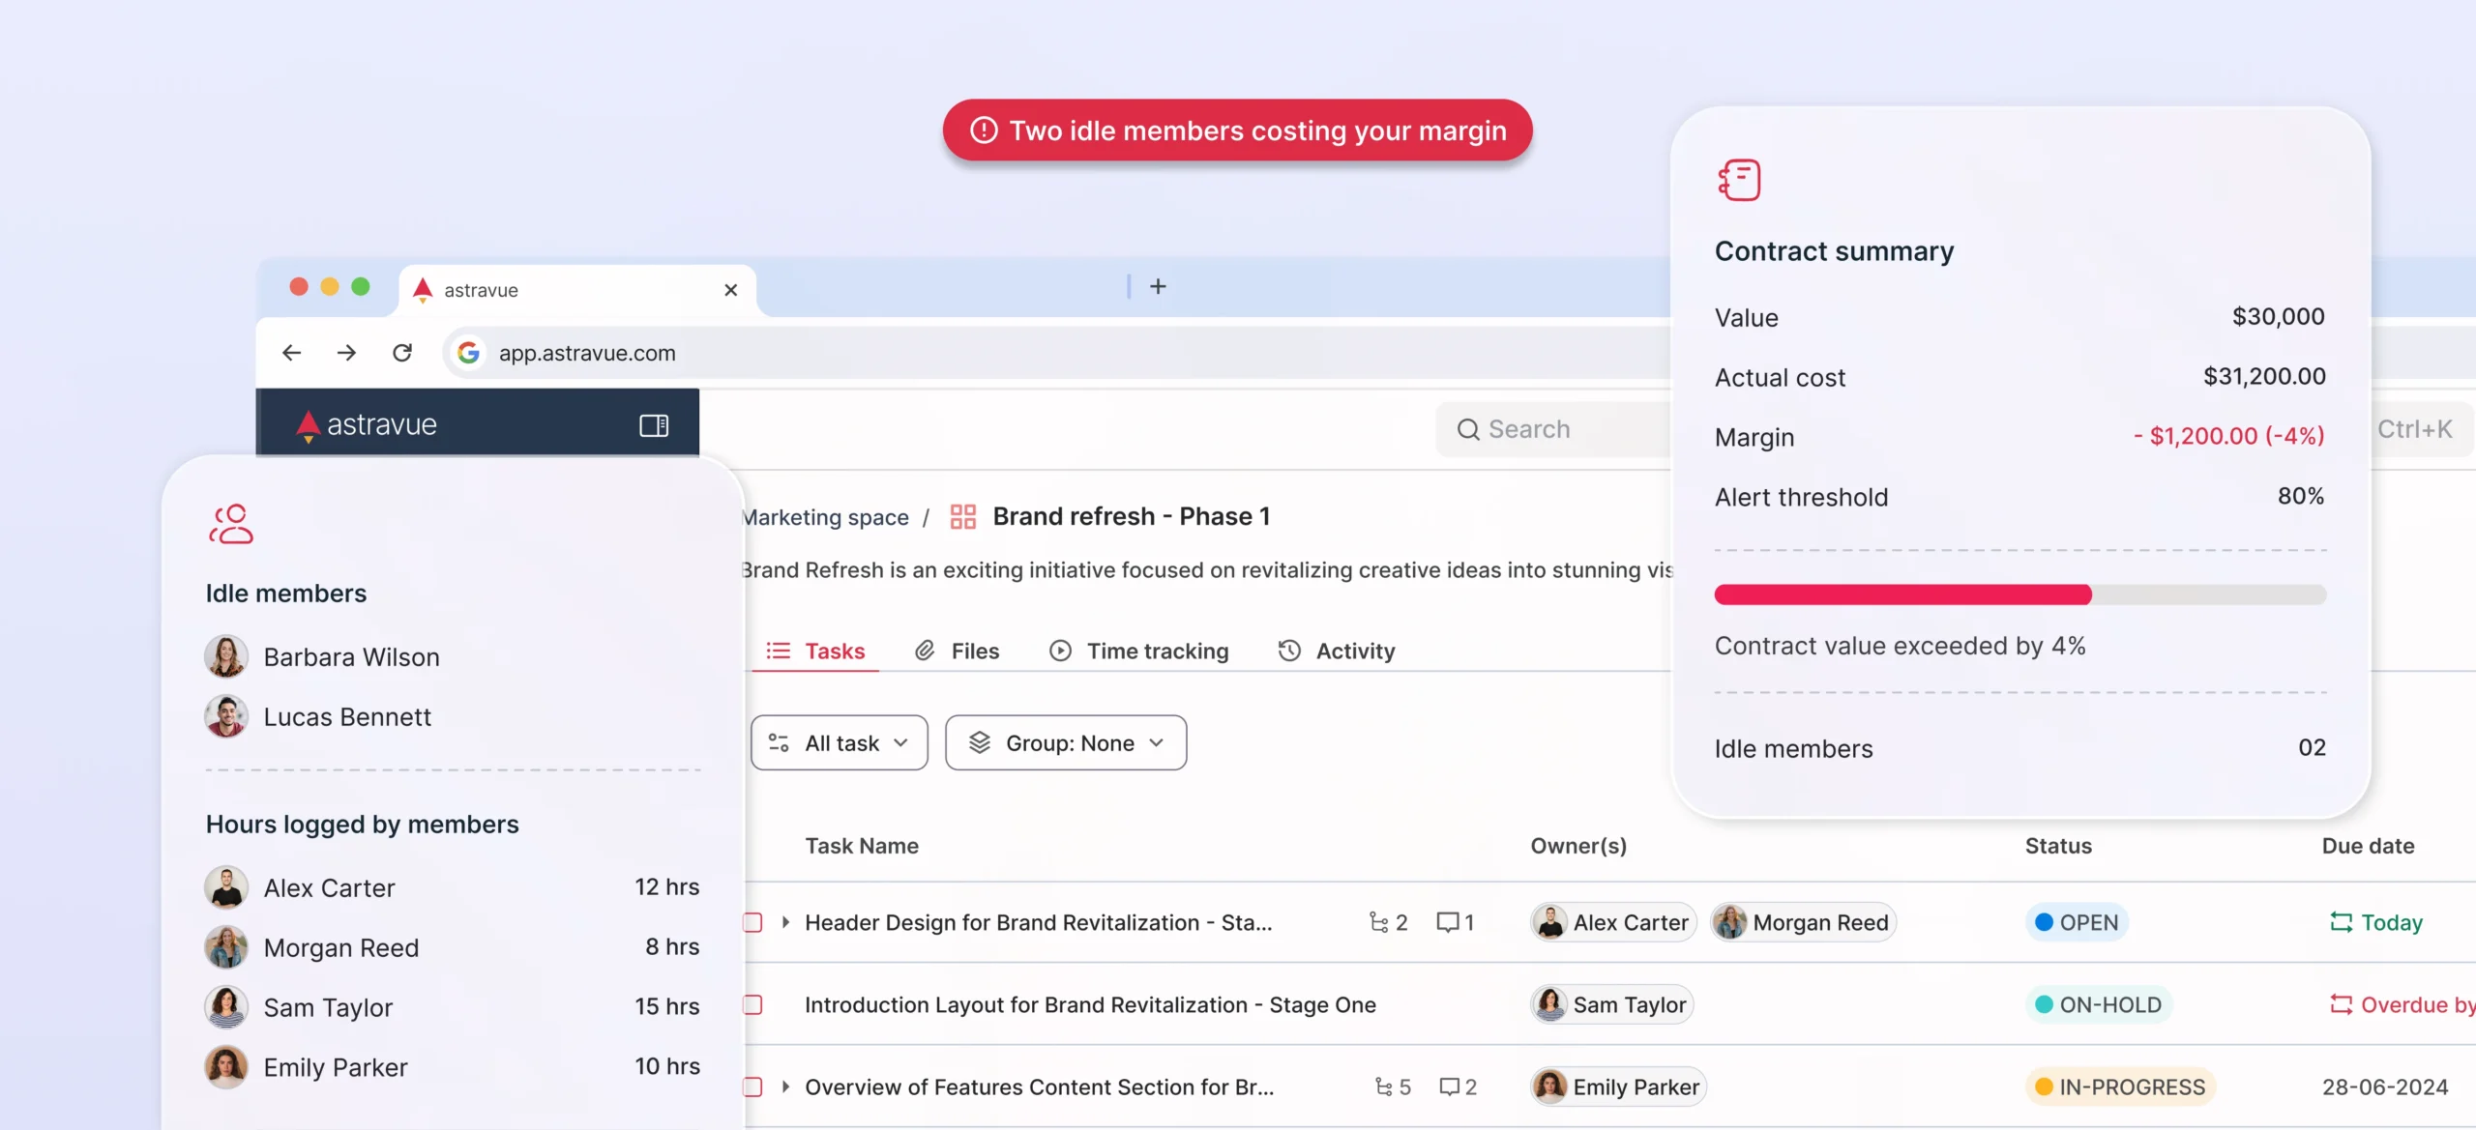Close the astravue browser tab
This screenshot has width=2476, height=1130.
click(x=731, y=290)
